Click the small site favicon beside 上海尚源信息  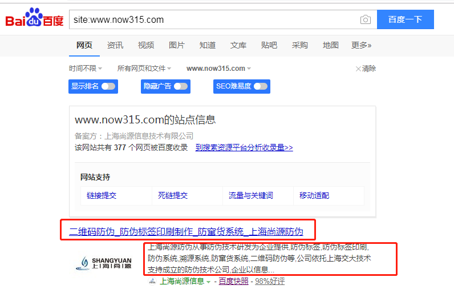(152, 281)
